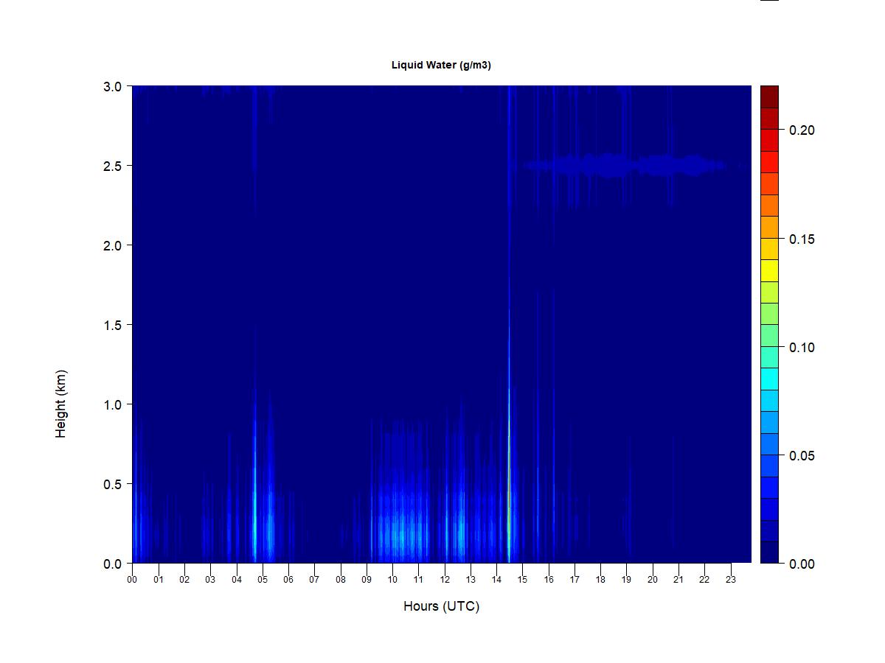Click the 0.10 color bar scale label
This screenshot has height=663, width=885.
point(802,348)
